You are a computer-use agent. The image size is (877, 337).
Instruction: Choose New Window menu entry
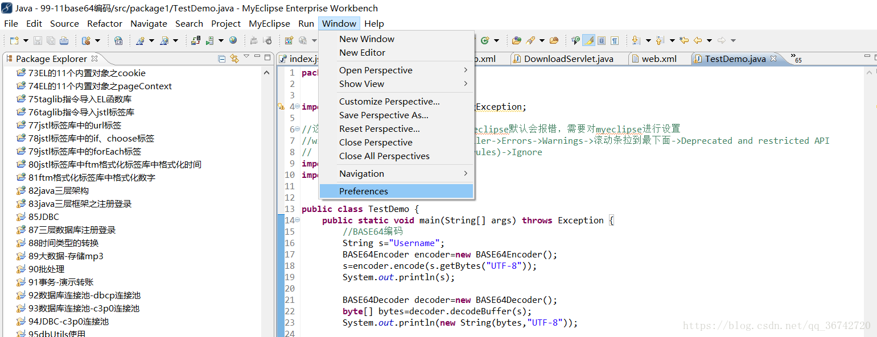click(396, 39)
